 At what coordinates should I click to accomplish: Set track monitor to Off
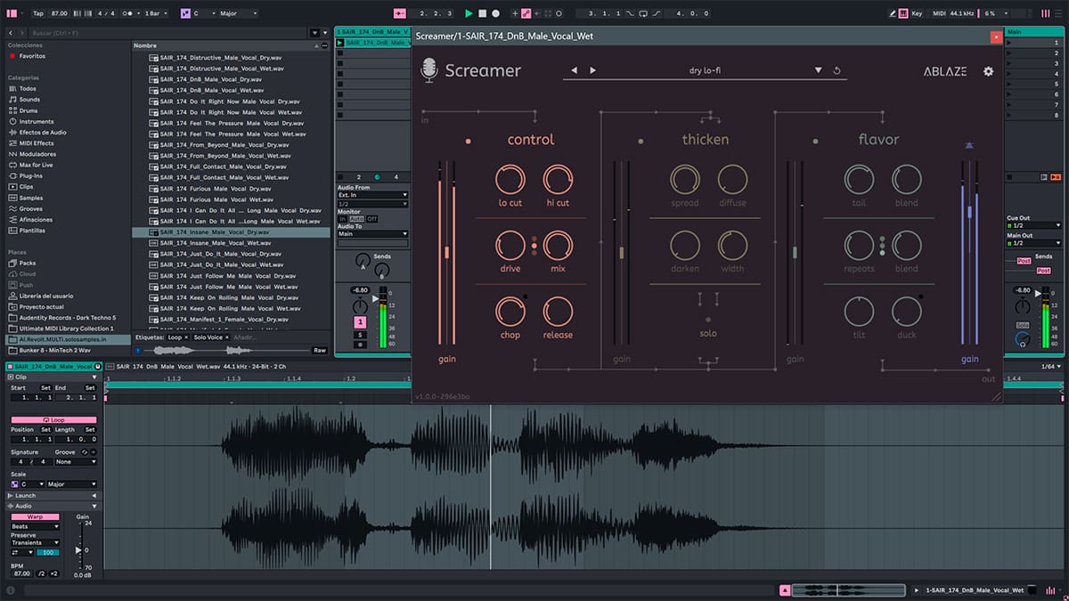click(372, 219)
